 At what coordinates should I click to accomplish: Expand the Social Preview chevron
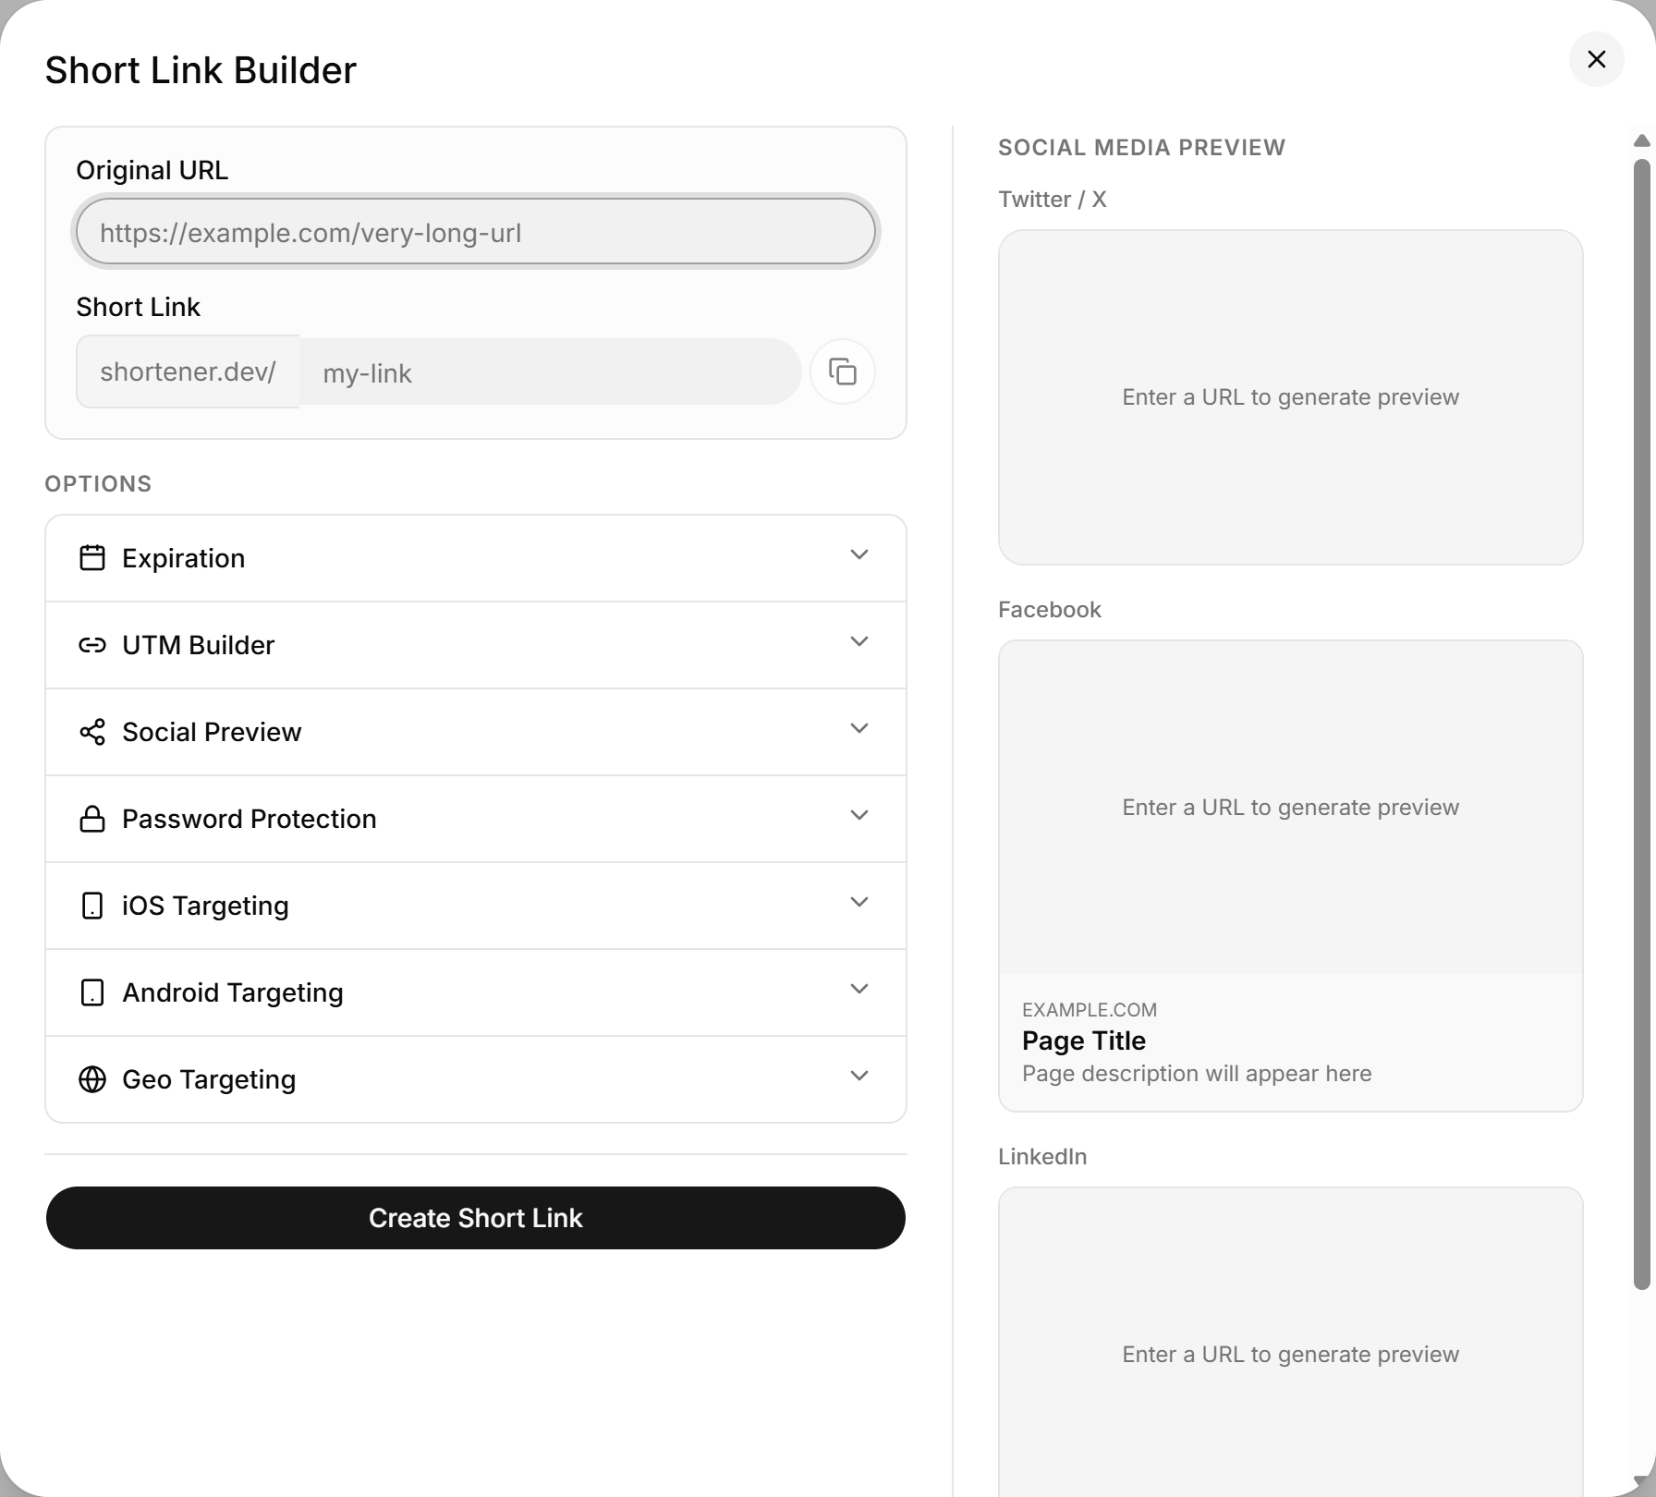point(859,728)
